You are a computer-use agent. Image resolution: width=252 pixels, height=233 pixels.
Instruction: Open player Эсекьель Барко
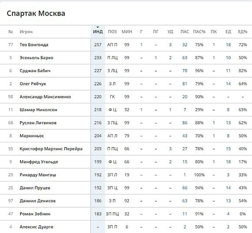pos(36,58)
